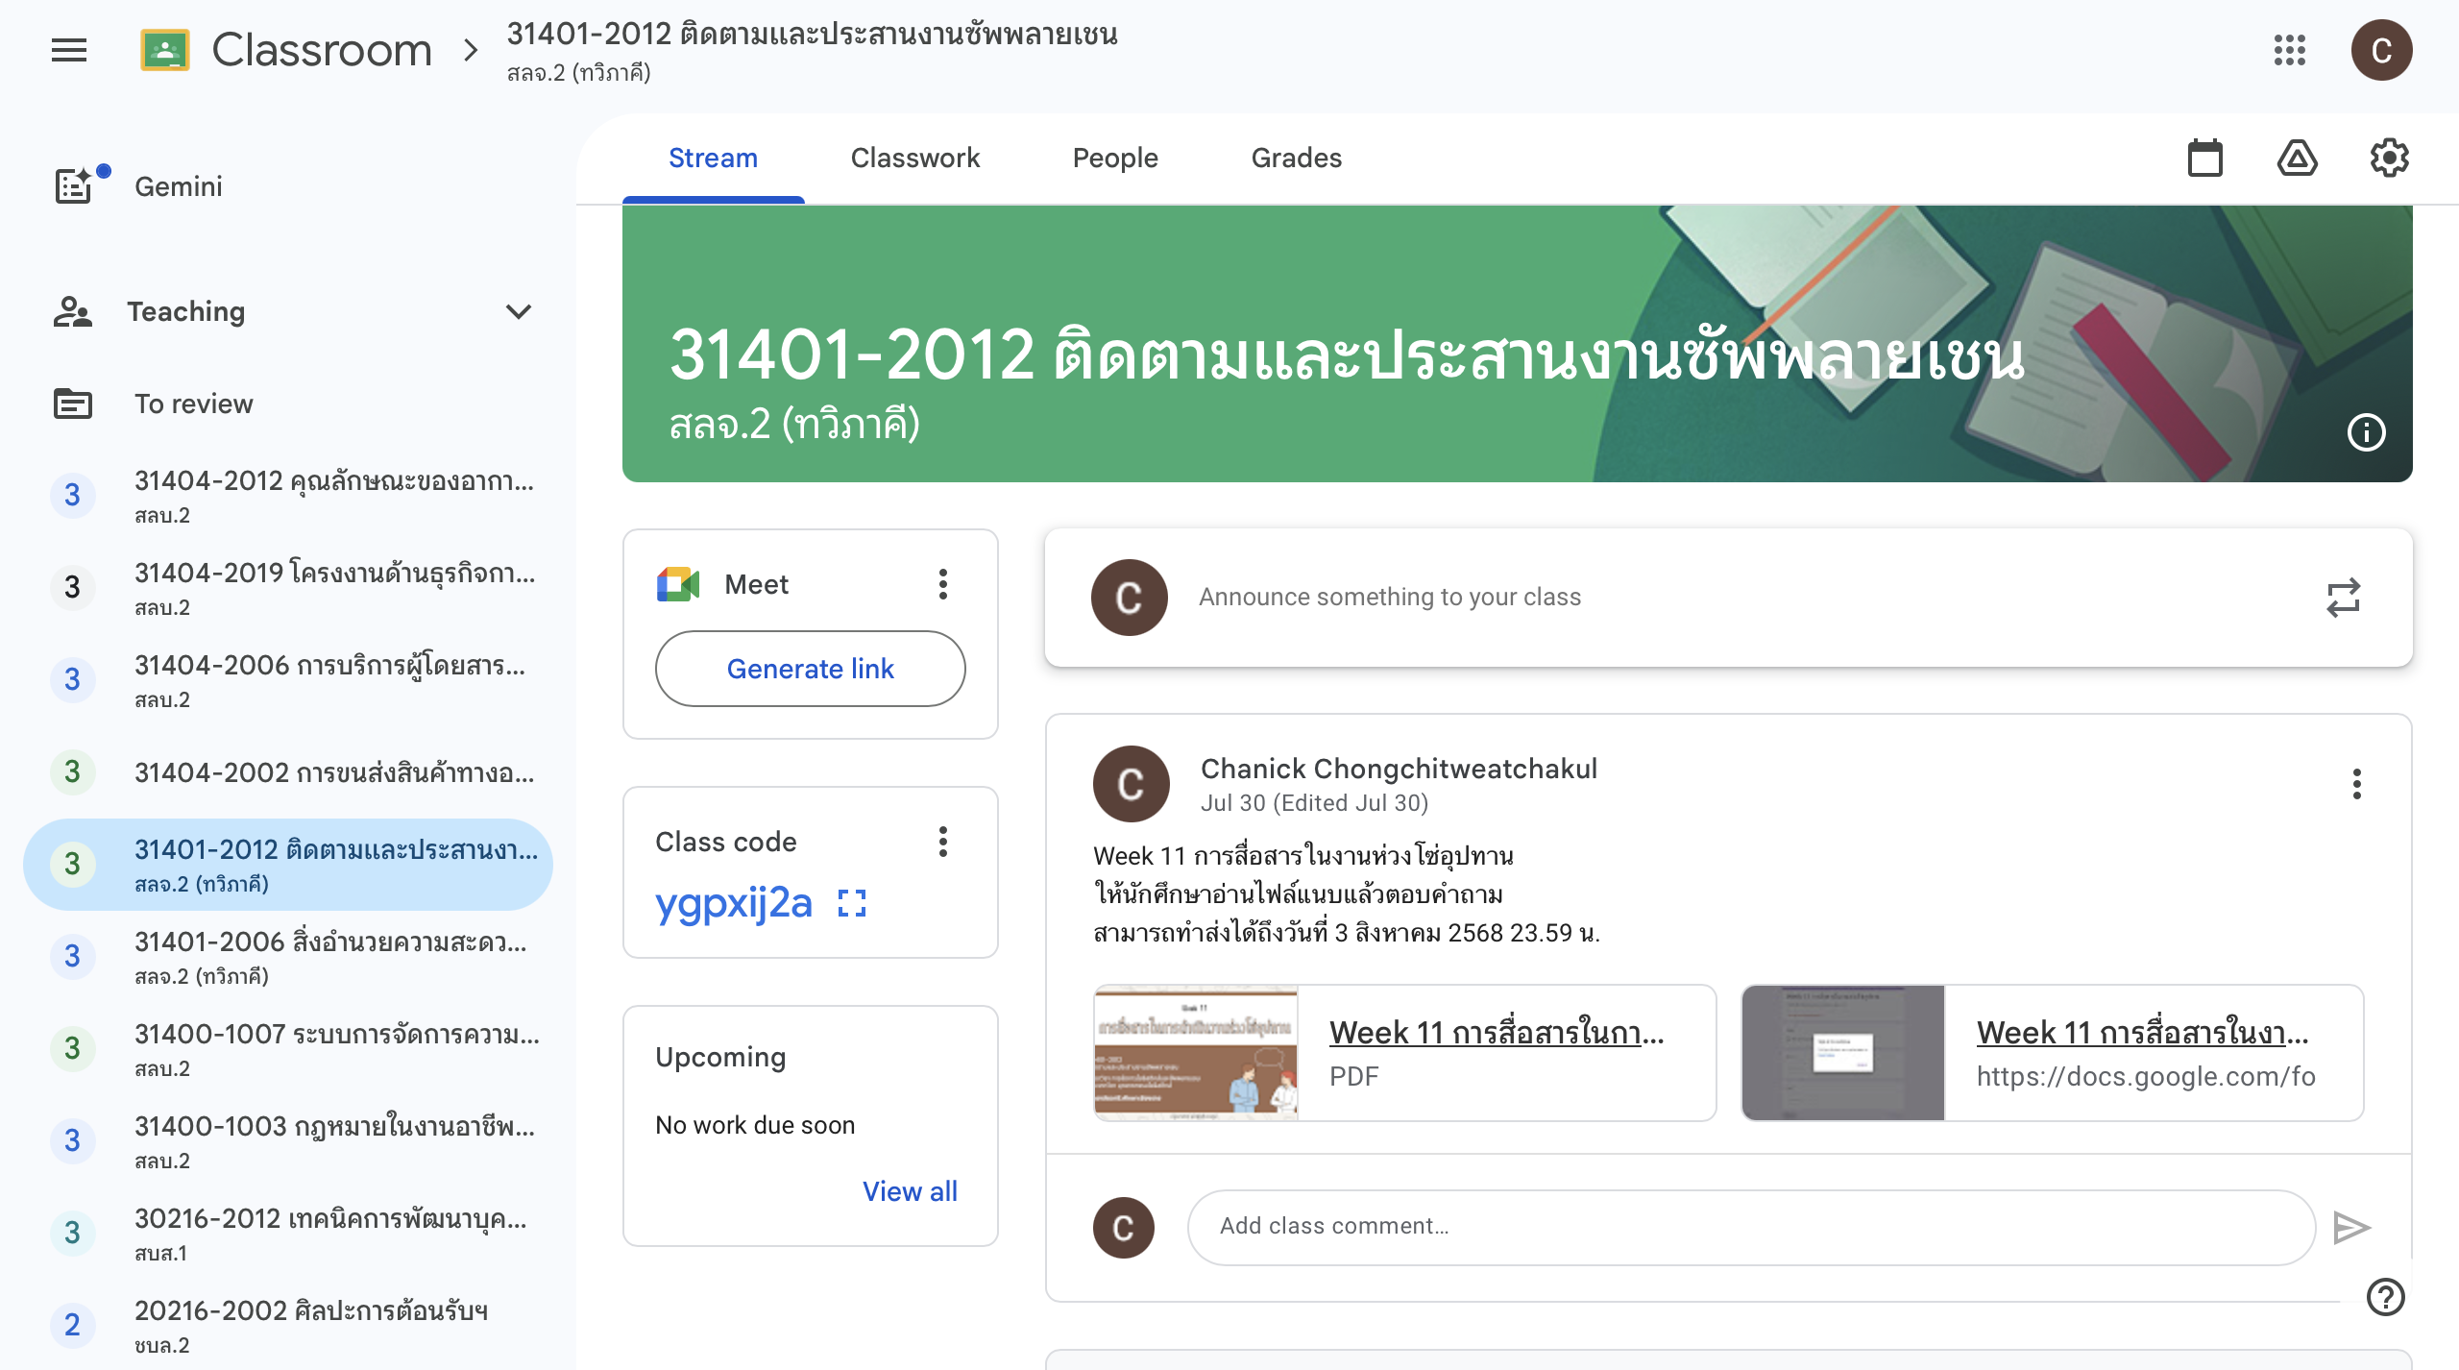Image resolution: width=2459 pixels, height=1370 pixels.
Task: Open class 31404-2006 in sidebar
Action: 288,680
